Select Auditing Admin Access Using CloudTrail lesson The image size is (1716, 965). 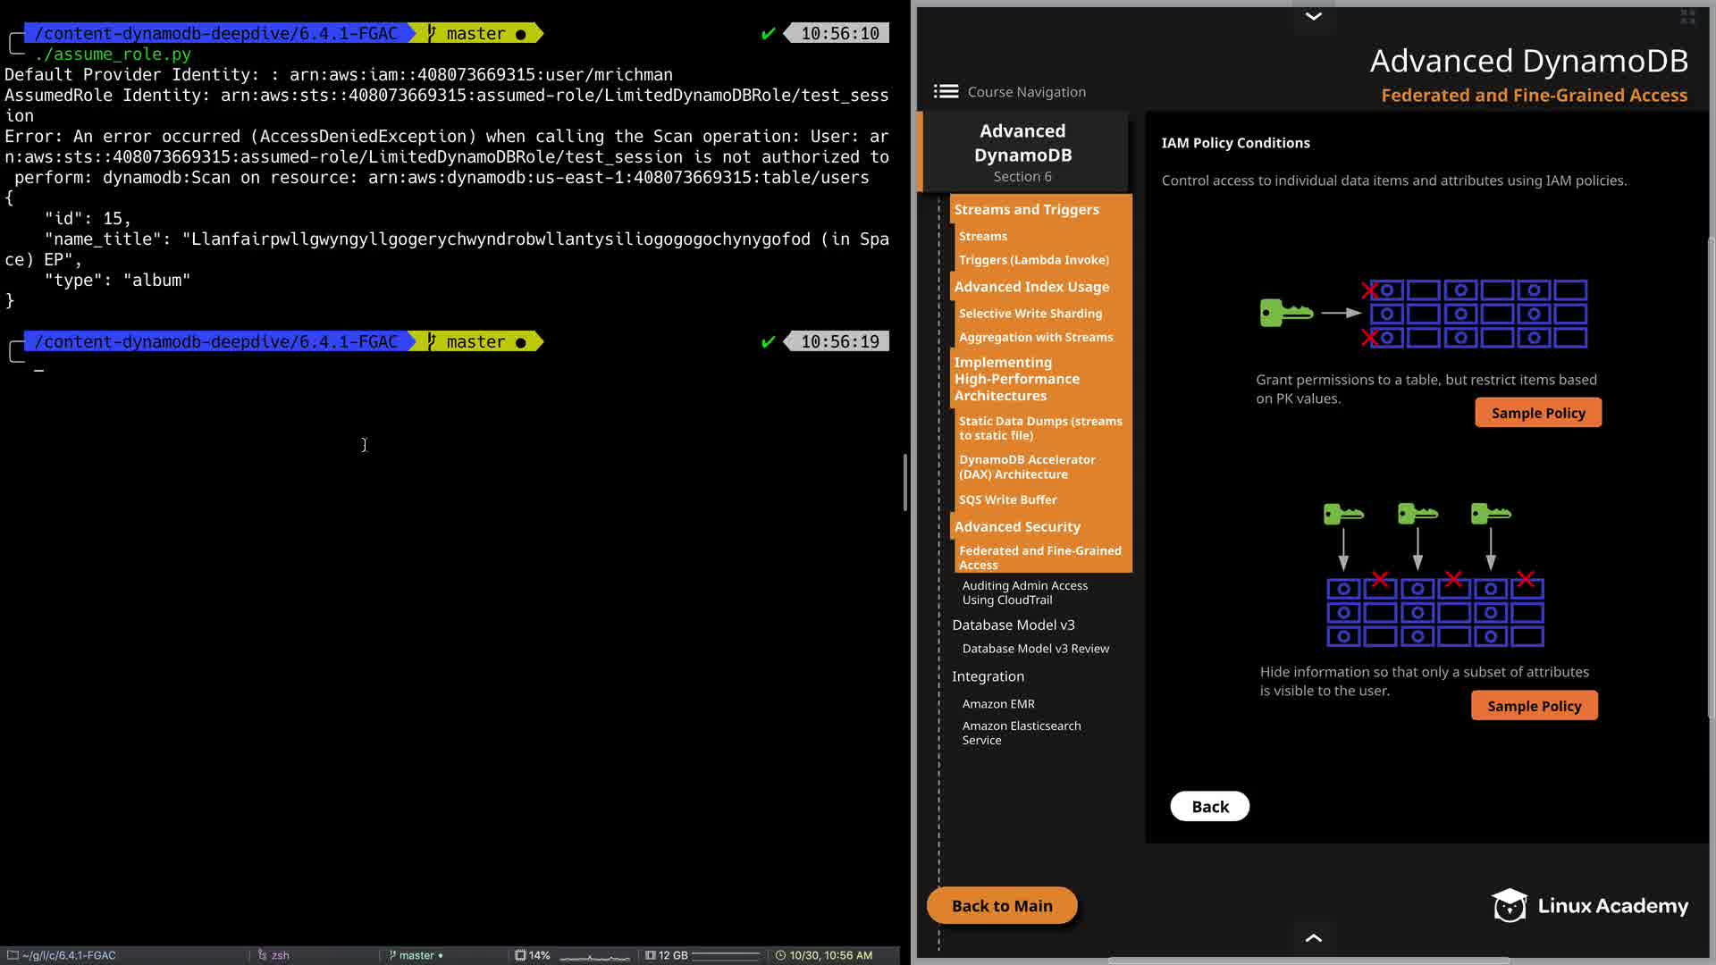tap(1024, 592)
